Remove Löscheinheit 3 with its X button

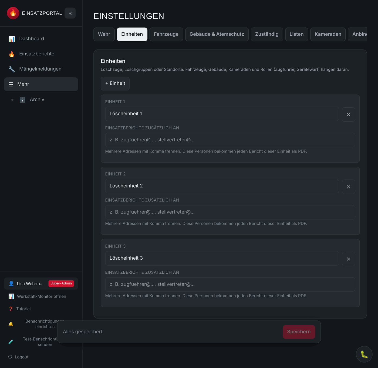click(349, 259)
